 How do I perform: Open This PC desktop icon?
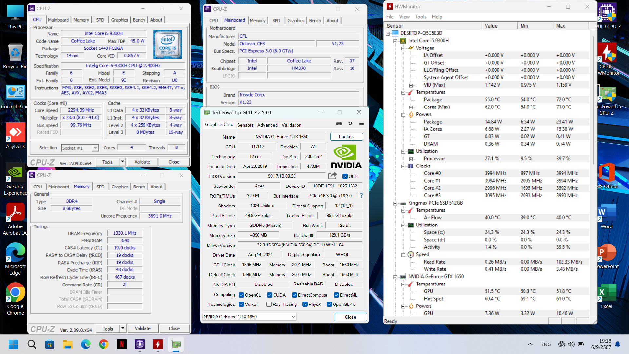(x=15, y=17)
